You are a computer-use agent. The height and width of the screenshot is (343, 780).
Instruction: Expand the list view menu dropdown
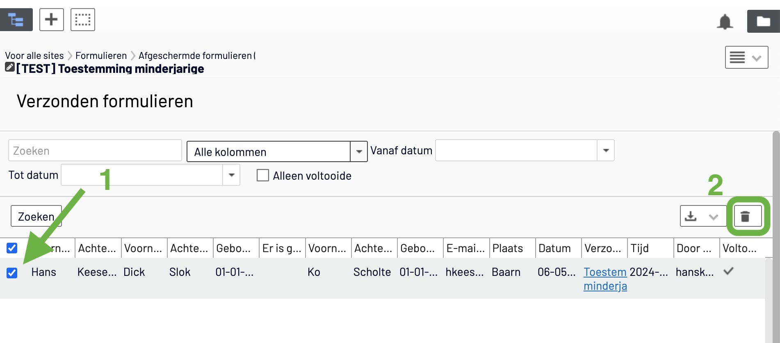point(746,57)
